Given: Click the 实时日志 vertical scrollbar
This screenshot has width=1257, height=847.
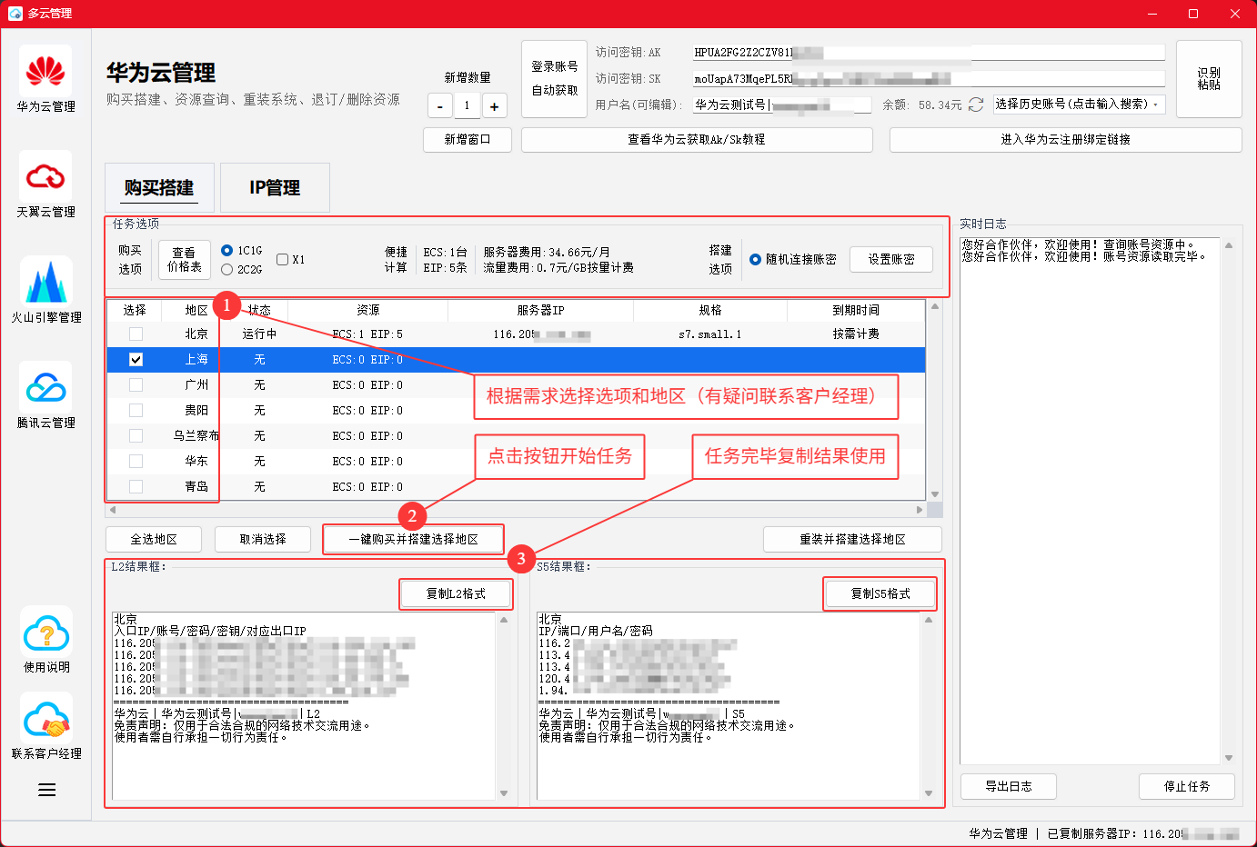Looking at the screenshot, I should [x=1229, y=501].
